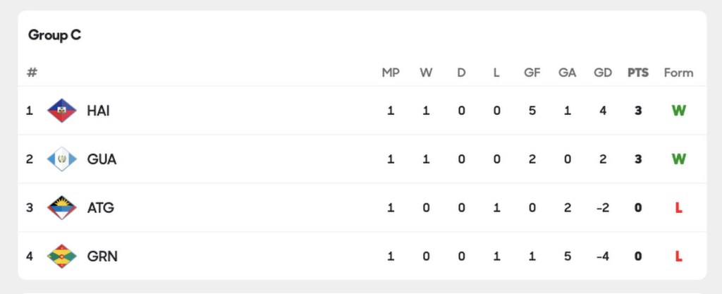Click Haiti's green W form indicator
The width and height of the screenshot is (722, 294).
678,111
